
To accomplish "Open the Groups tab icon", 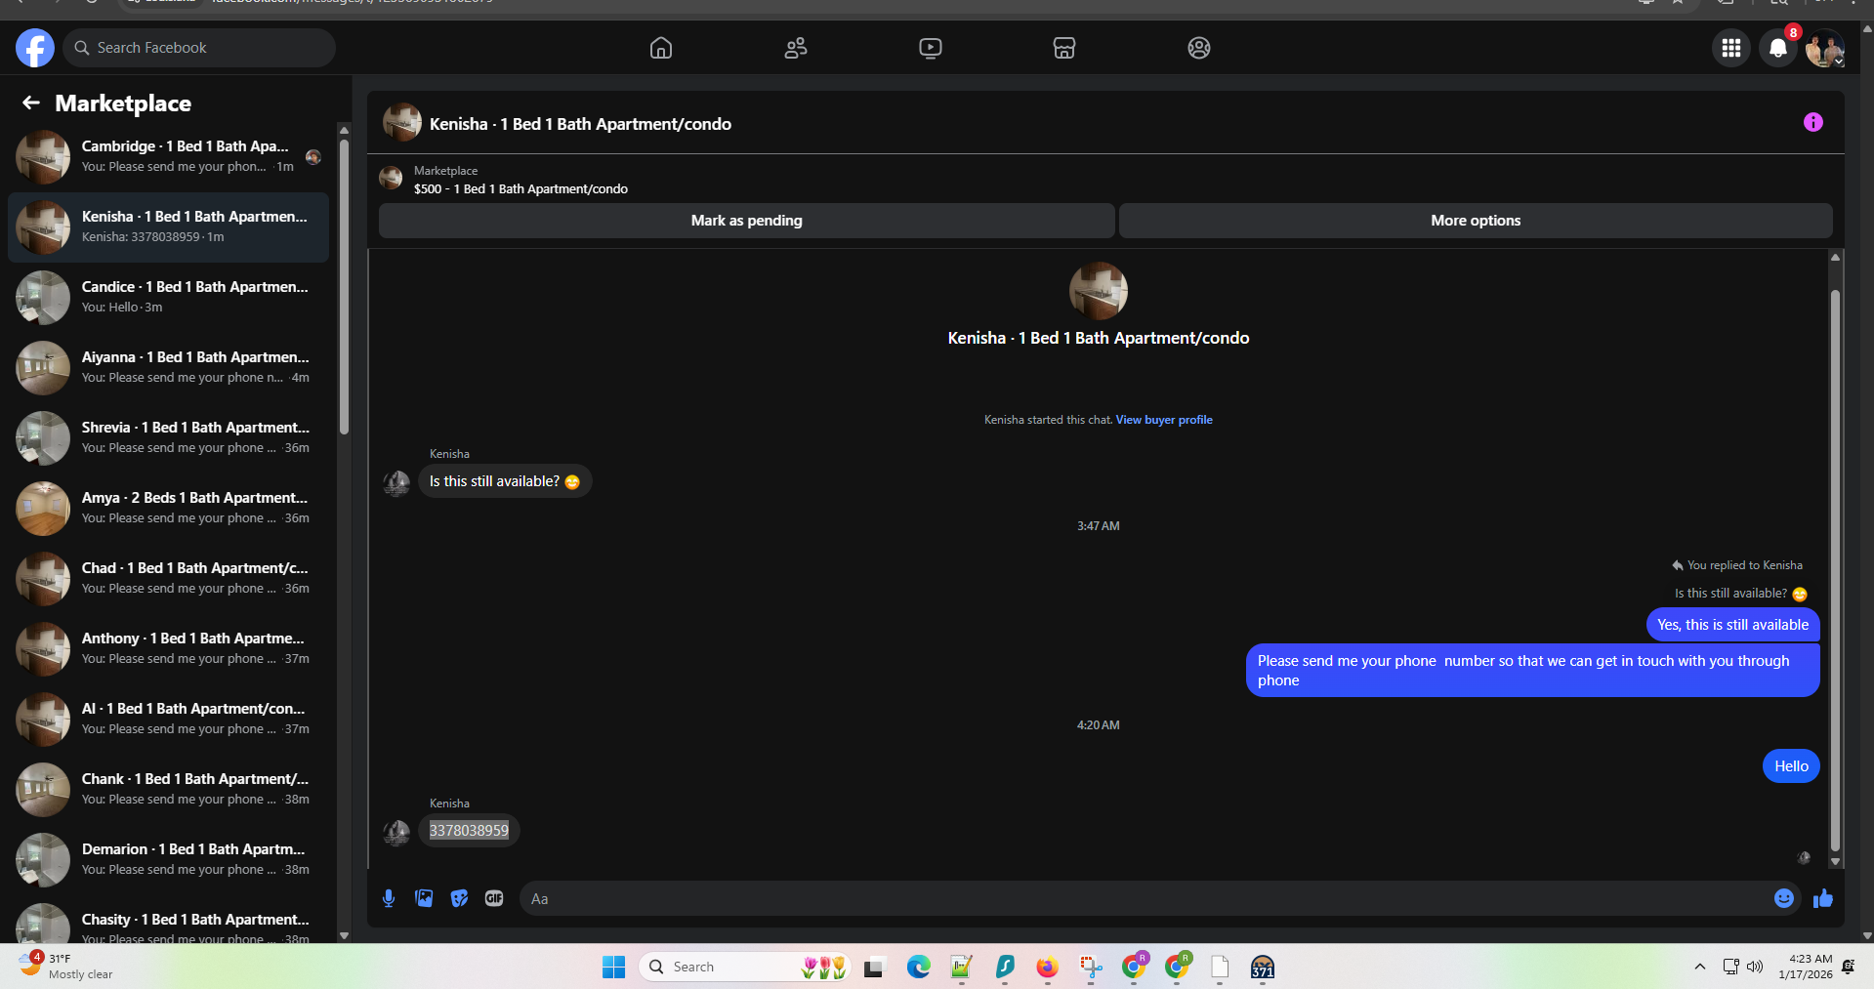I will [x=1199, y=48].
